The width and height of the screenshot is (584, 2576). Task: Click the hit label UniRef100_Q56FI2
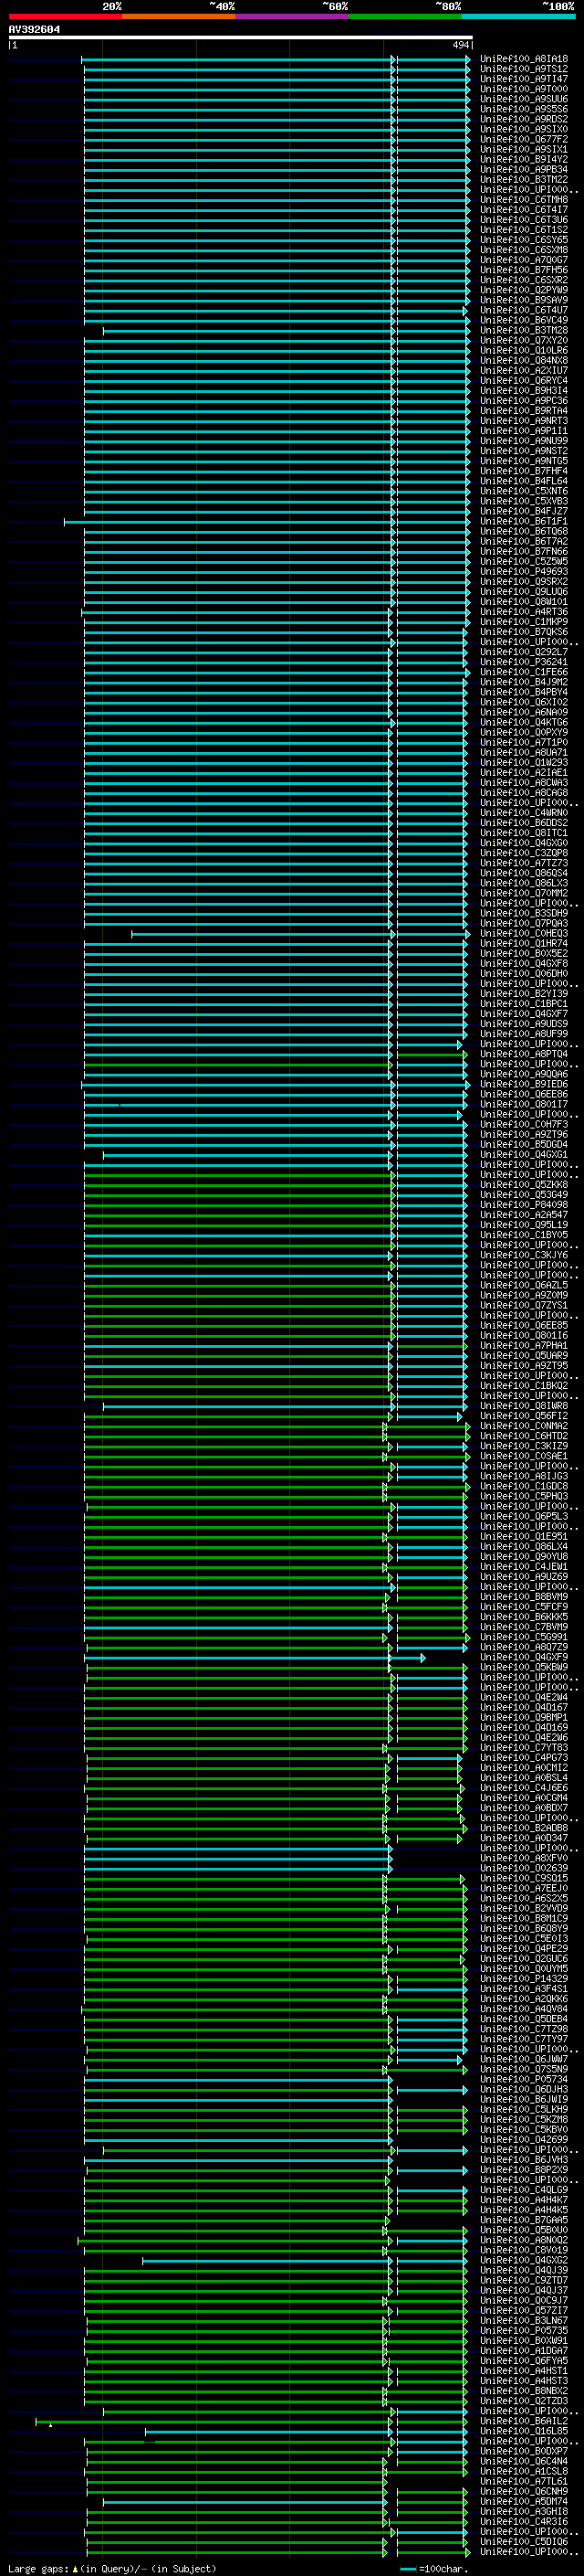pos(524,1416)
